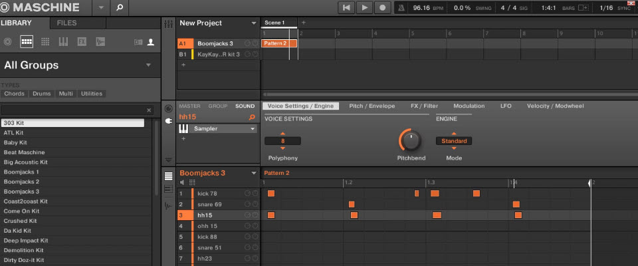The image size is (638, 266).
Task: Click the 96.16 BPM tempo value
Action: (421, 8)
